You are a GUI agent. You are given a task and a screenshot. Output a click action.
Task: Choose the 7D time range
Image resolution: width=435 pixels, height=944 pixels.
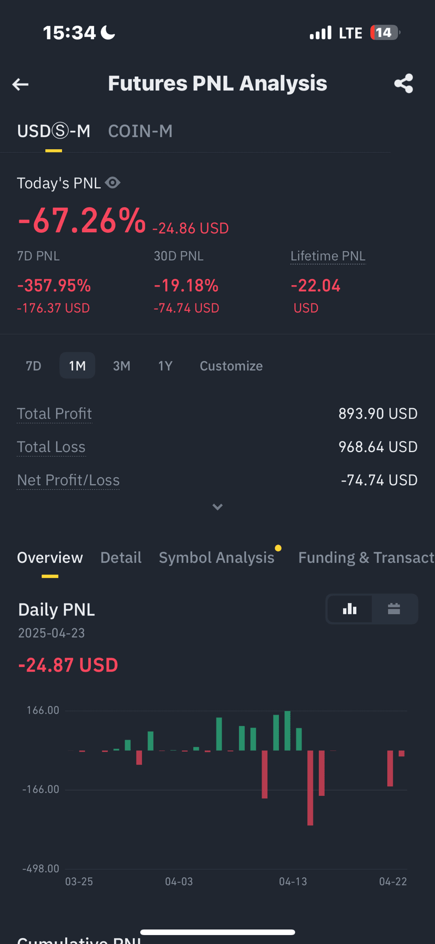[x=34, y=366]
